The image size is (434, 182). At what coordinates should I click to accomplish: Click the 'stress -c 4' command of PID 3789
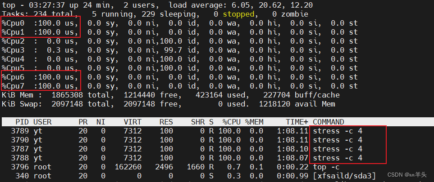338,131
